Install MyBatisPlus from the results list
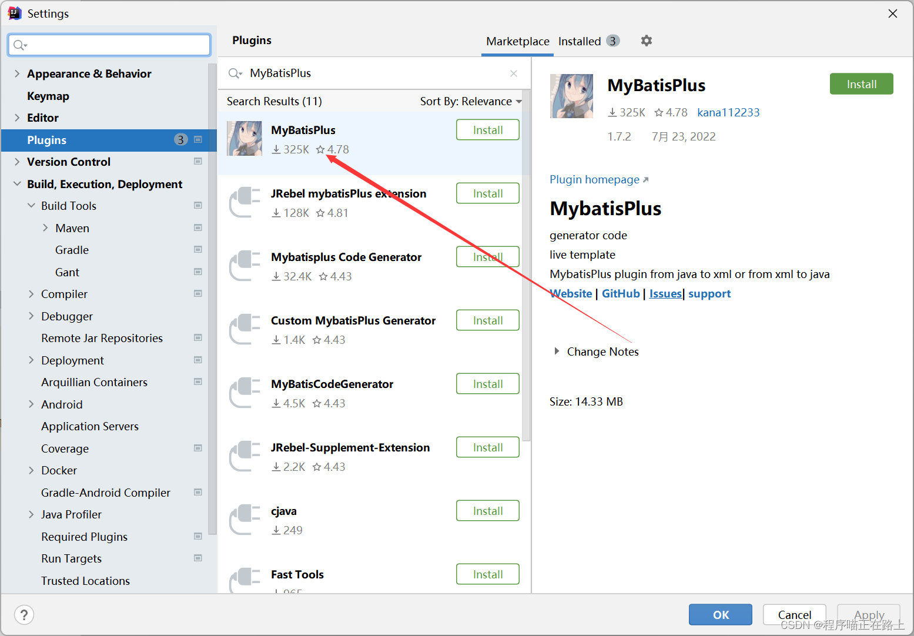 (x=487, y=130)
